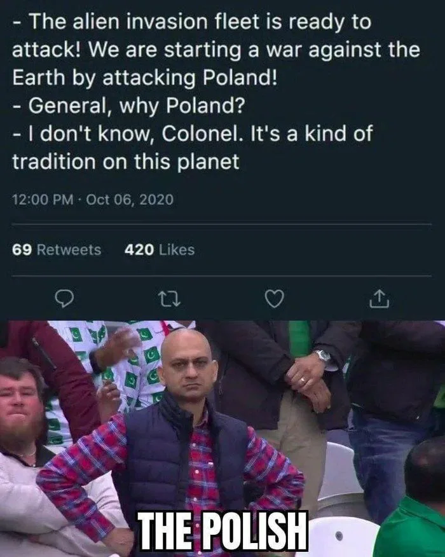Select the 'General, why Poland?' line
The height and width of the screenshot is (557, 445).
(x=129, y=106)
